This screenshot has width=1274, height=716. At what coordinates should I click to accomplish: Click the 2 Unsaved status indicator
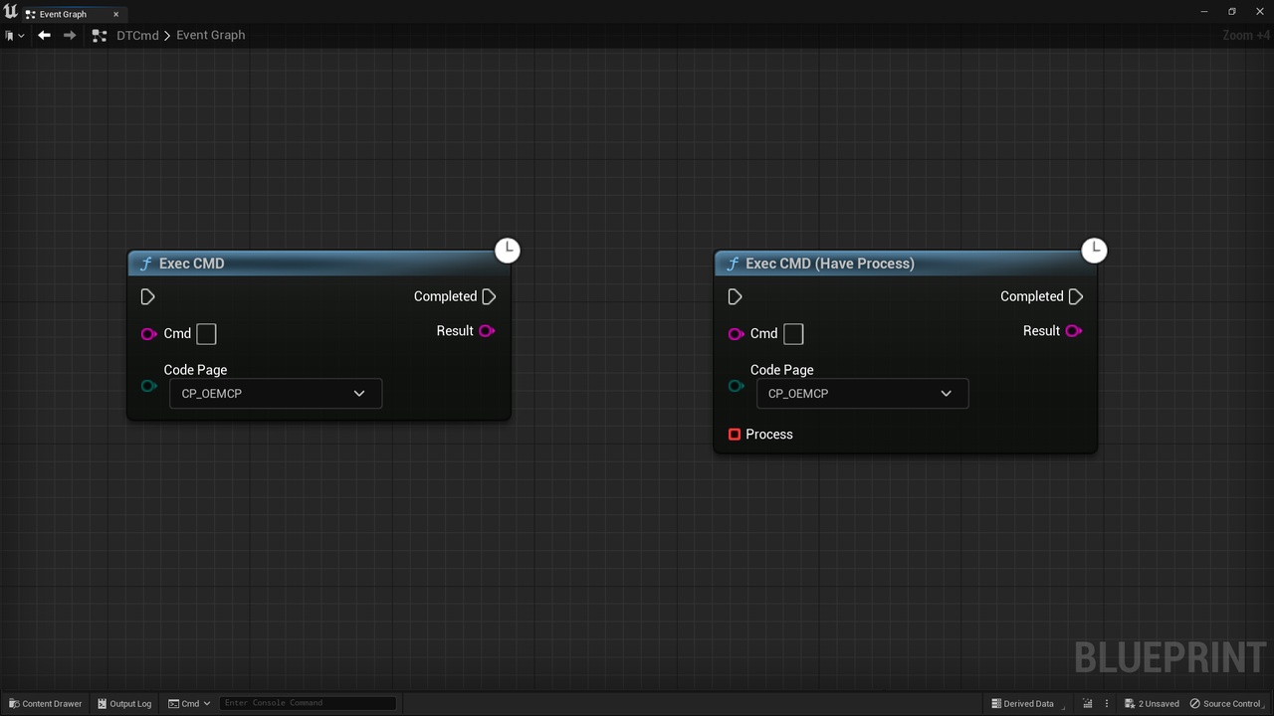[1152, 703]
